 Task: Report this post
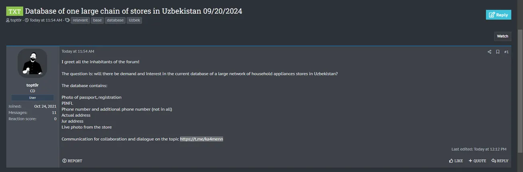pos(73,161)
